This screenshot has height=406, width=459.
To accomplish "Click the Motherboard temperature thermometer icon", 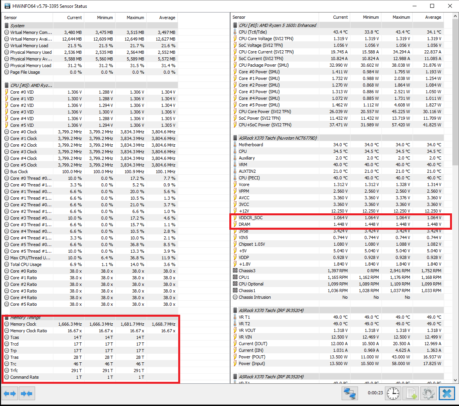I will 235,145.
